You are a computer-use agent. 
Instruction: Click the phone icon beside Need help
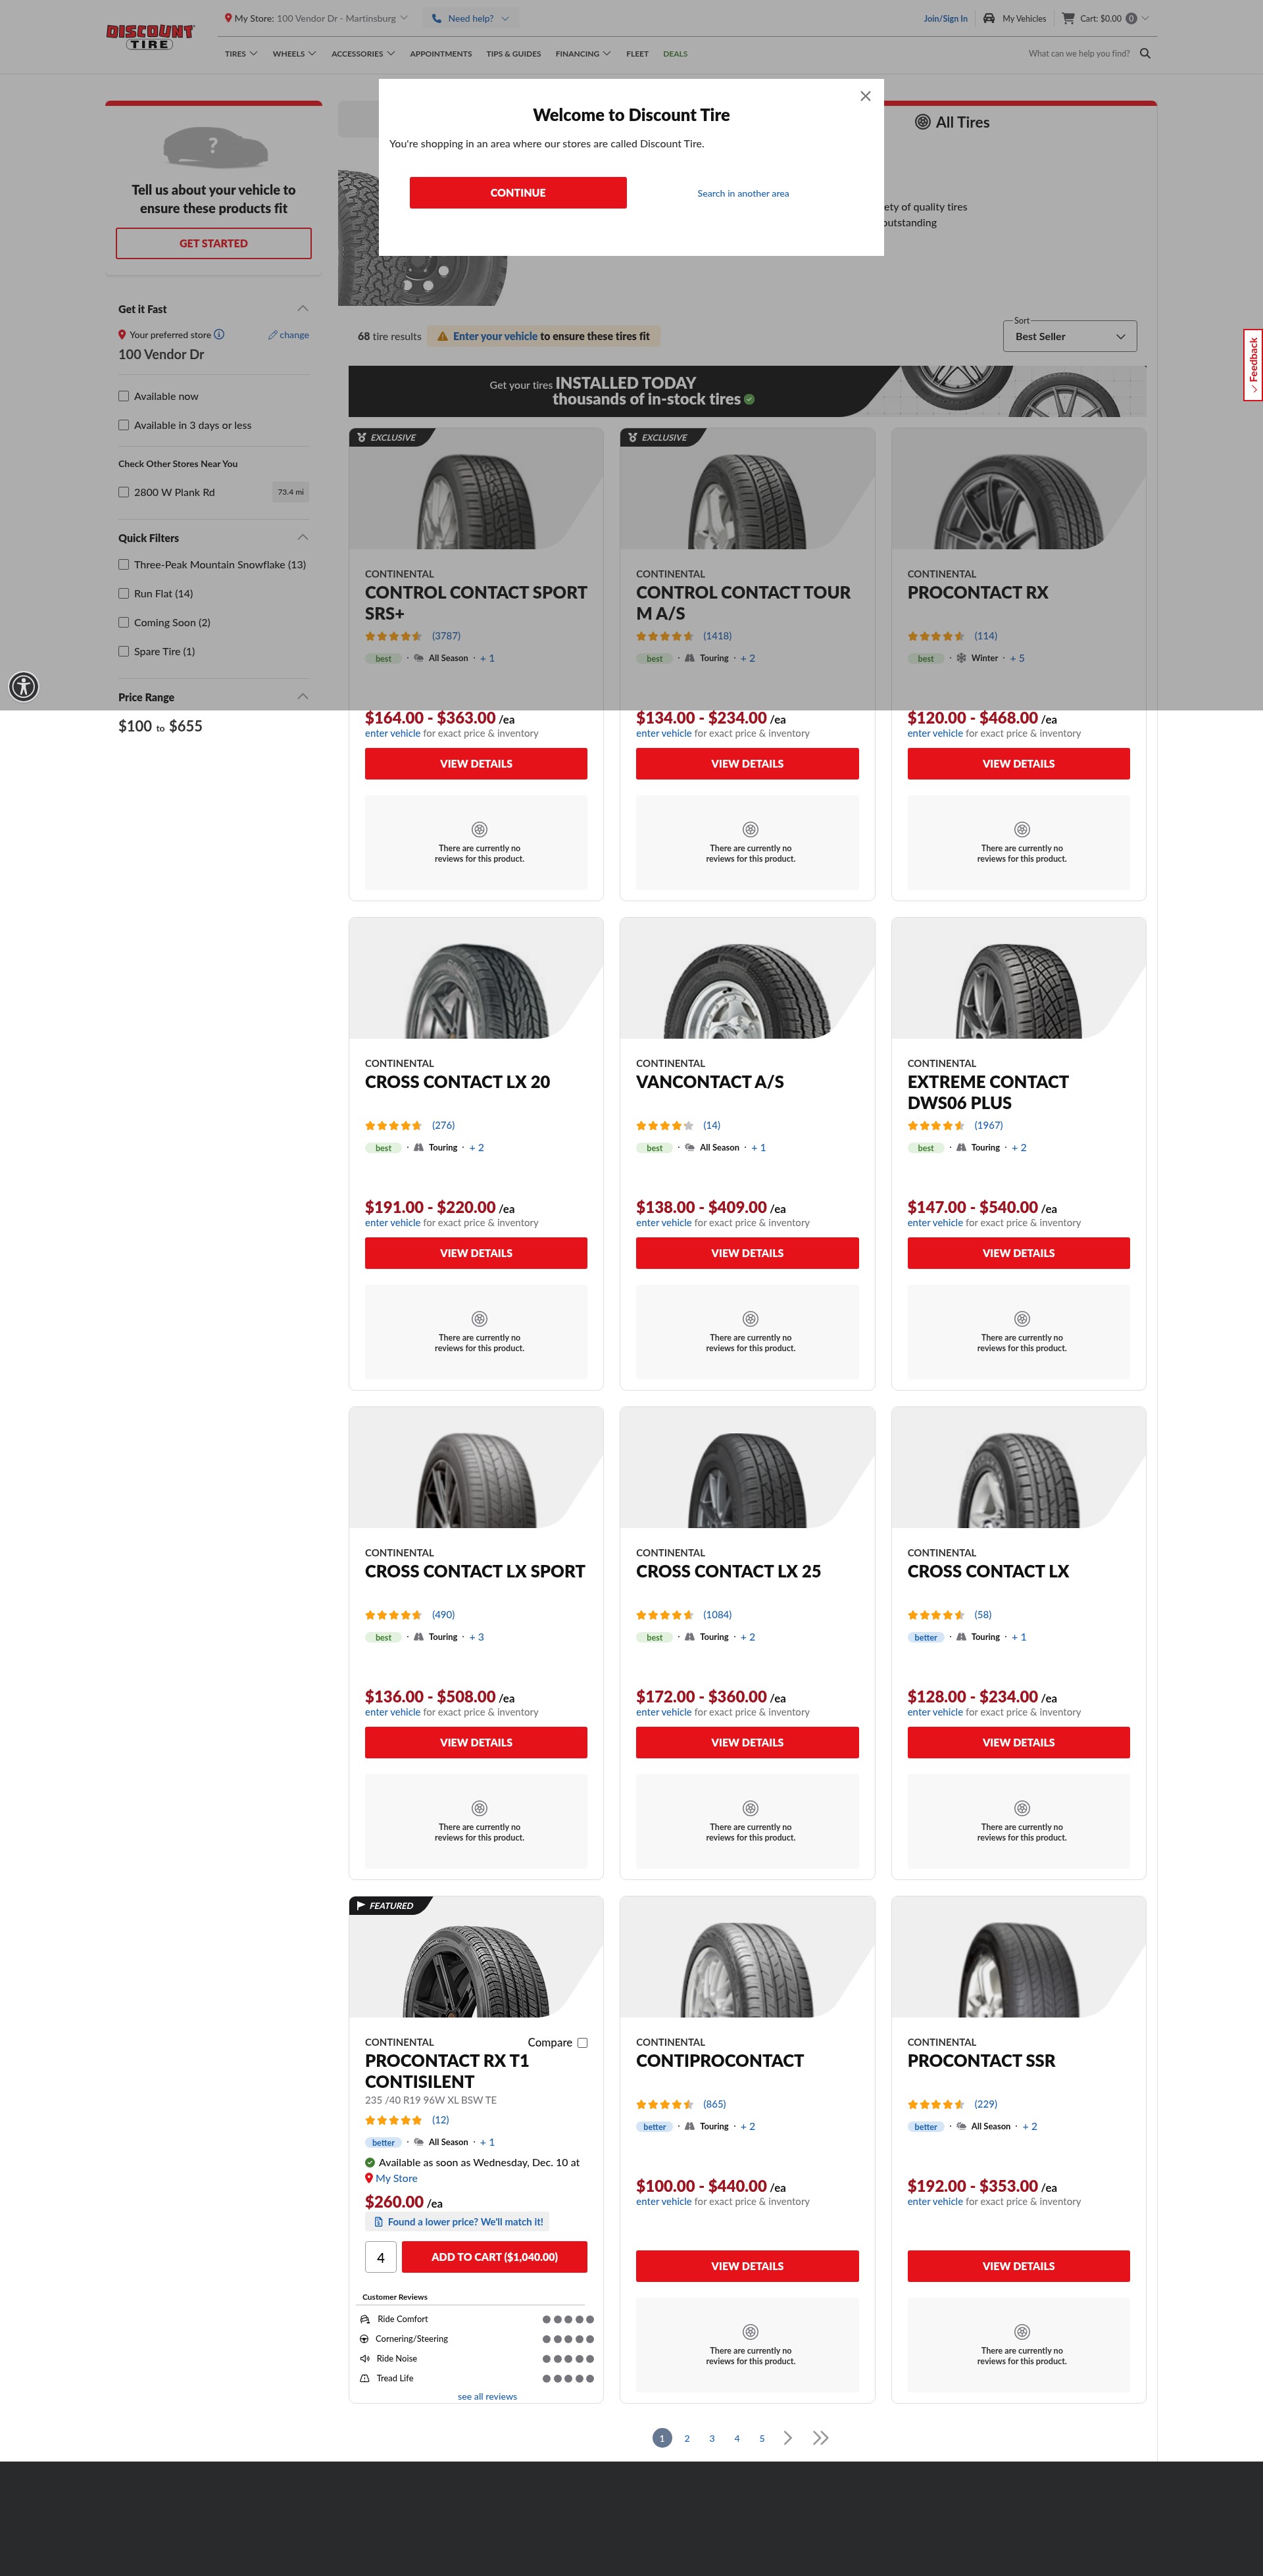tap(437, 18)
